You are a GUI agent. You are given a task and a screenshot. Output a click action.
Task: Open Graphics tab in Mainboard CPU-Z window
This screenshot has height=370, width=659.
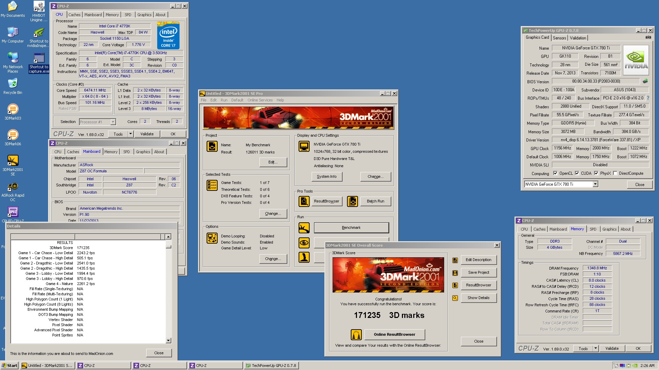point(143,152)
